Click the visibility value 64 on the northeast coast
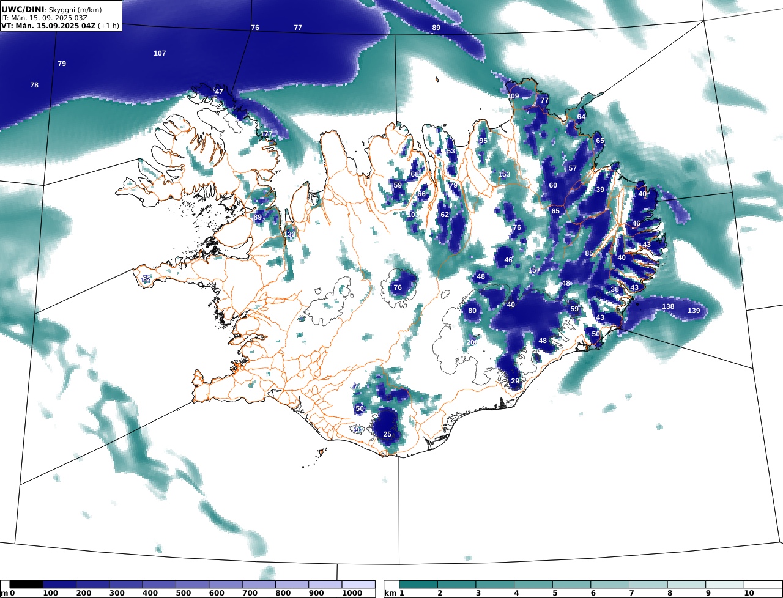Screen dimensions: 783x598 (581, 117)
